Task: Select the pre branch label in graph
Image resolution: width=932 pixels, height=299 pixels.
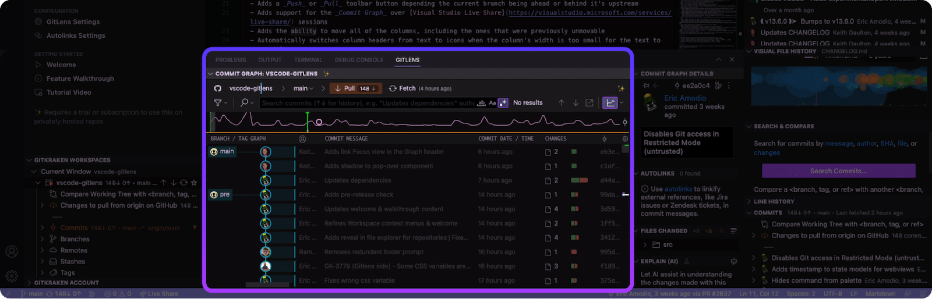Action: point(220,194)
